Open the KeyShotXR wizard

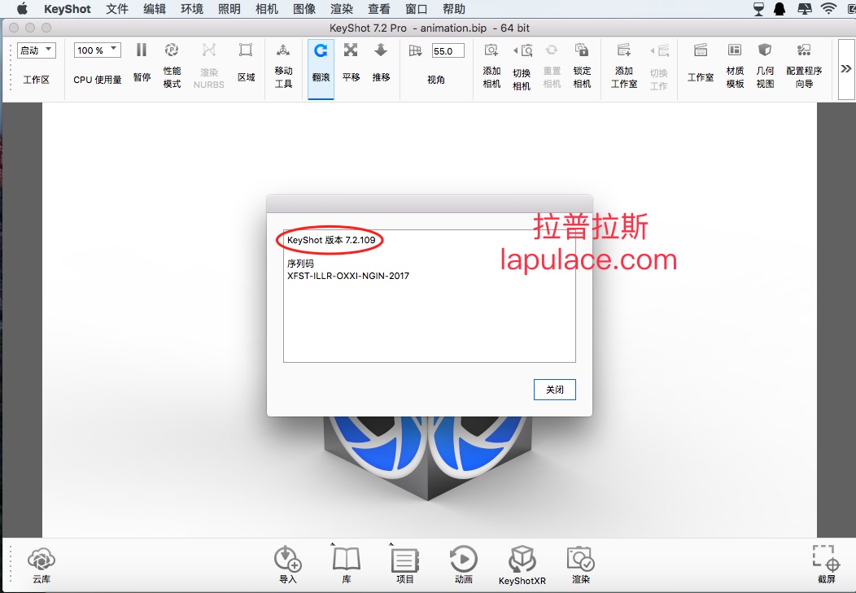tap(522, 565)
